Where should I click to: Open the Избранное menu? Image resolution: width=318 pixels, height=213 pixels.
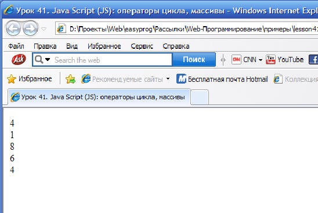[x=104, y=46]
